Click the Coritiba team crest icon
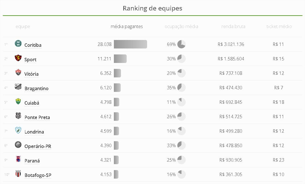This screenshot has width=305, height=184. coord(18,44)
